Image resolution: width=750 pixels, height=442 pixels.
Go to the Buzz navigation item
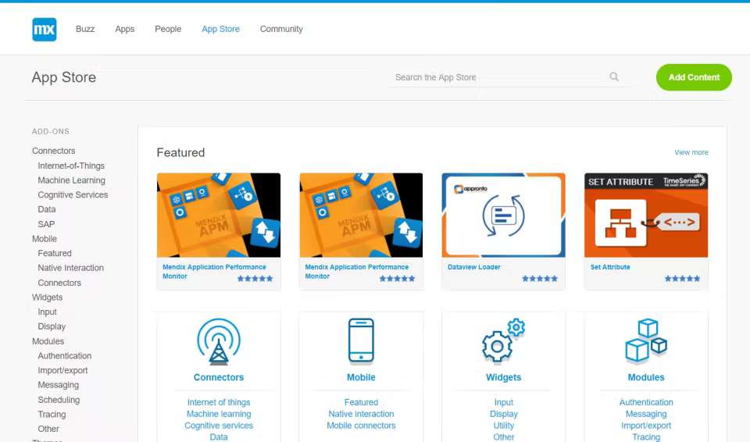85,29
